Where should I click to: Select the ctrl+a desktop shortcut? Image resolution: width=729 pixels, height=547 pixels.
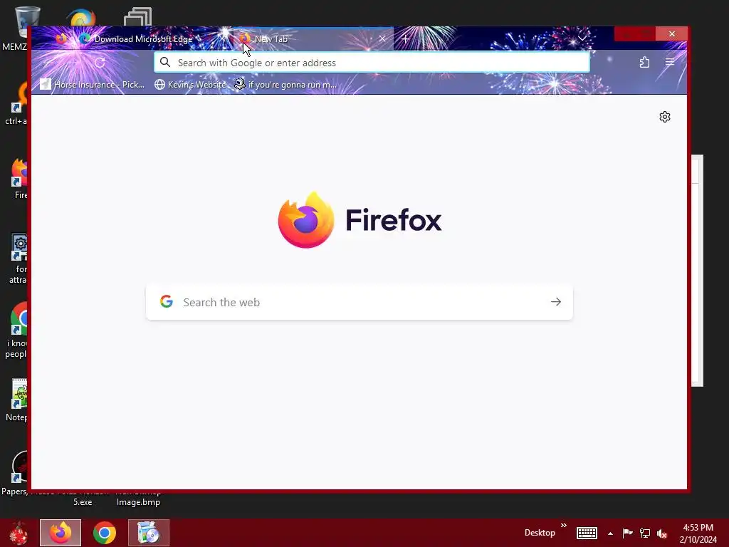(x=18, y=103)
